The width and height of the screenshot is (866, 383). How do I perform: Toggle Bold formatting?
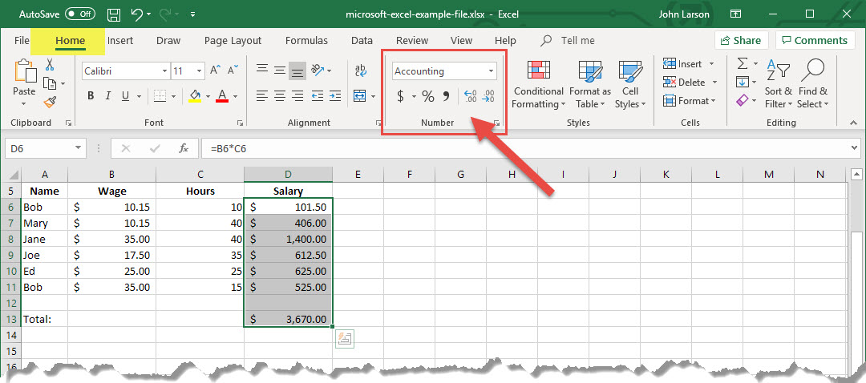tap(91, 96)
